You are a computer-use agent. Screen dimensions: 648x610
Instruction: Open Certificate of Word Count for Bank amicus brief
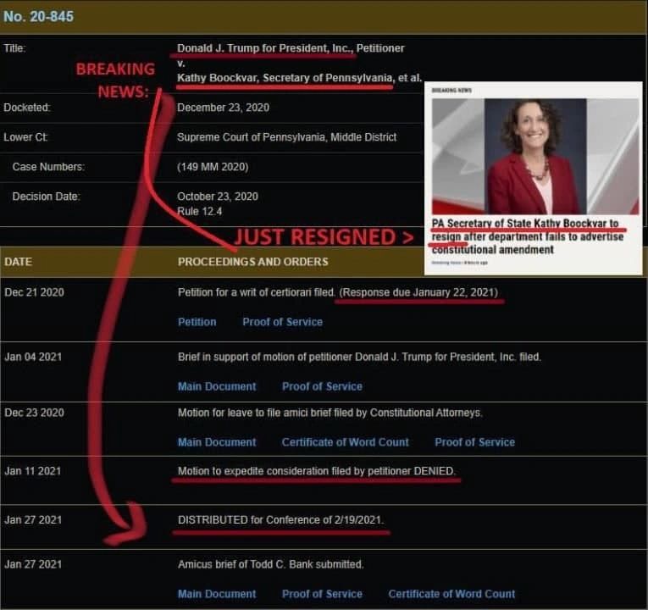(451, 594)
